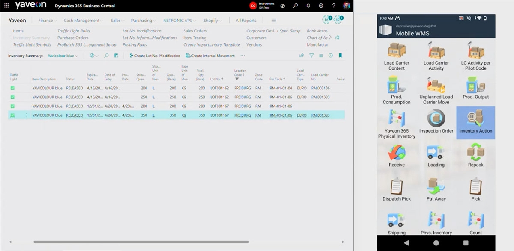Viewport: 514px width, 251px height.
Task: Expand the NETRONIC VPS menu
Action: coord(180,21)
